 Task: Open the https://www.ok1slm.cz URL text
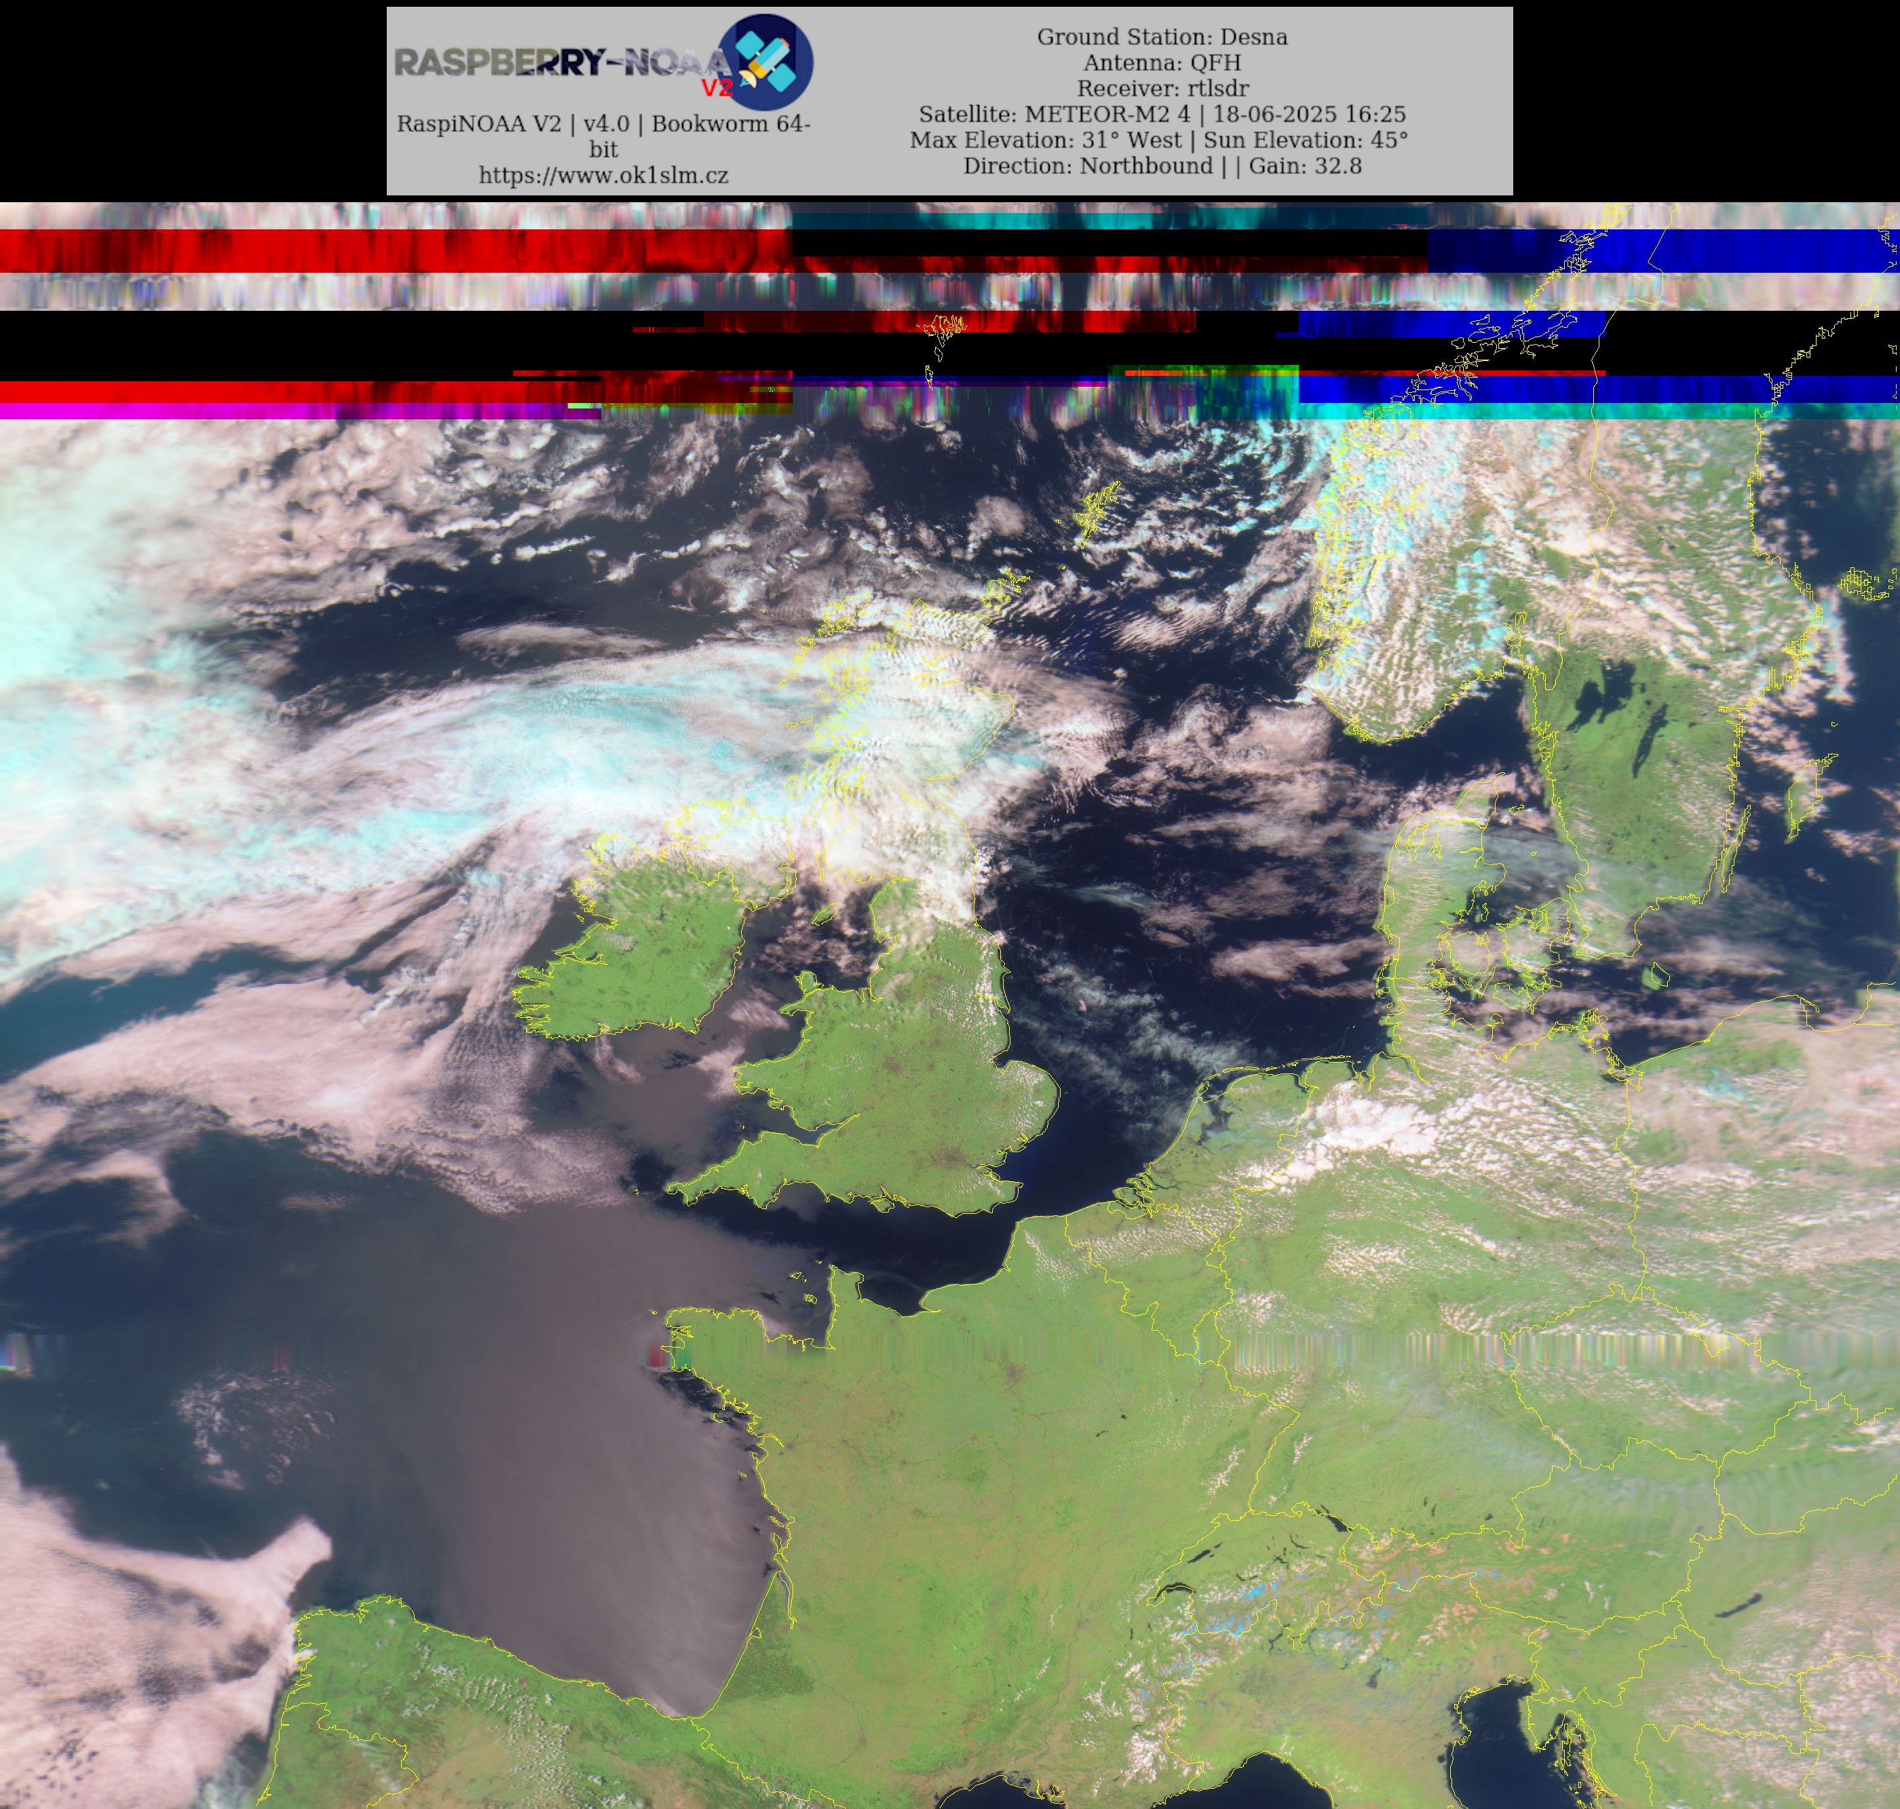pyautogui.click(x=604, y=176)
